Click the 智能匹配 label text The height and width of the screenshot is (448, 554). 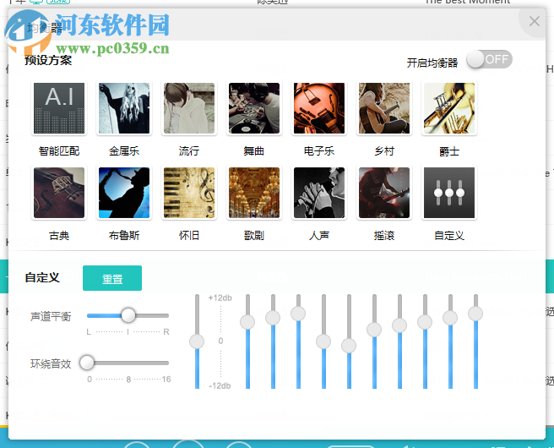point(59,151)
